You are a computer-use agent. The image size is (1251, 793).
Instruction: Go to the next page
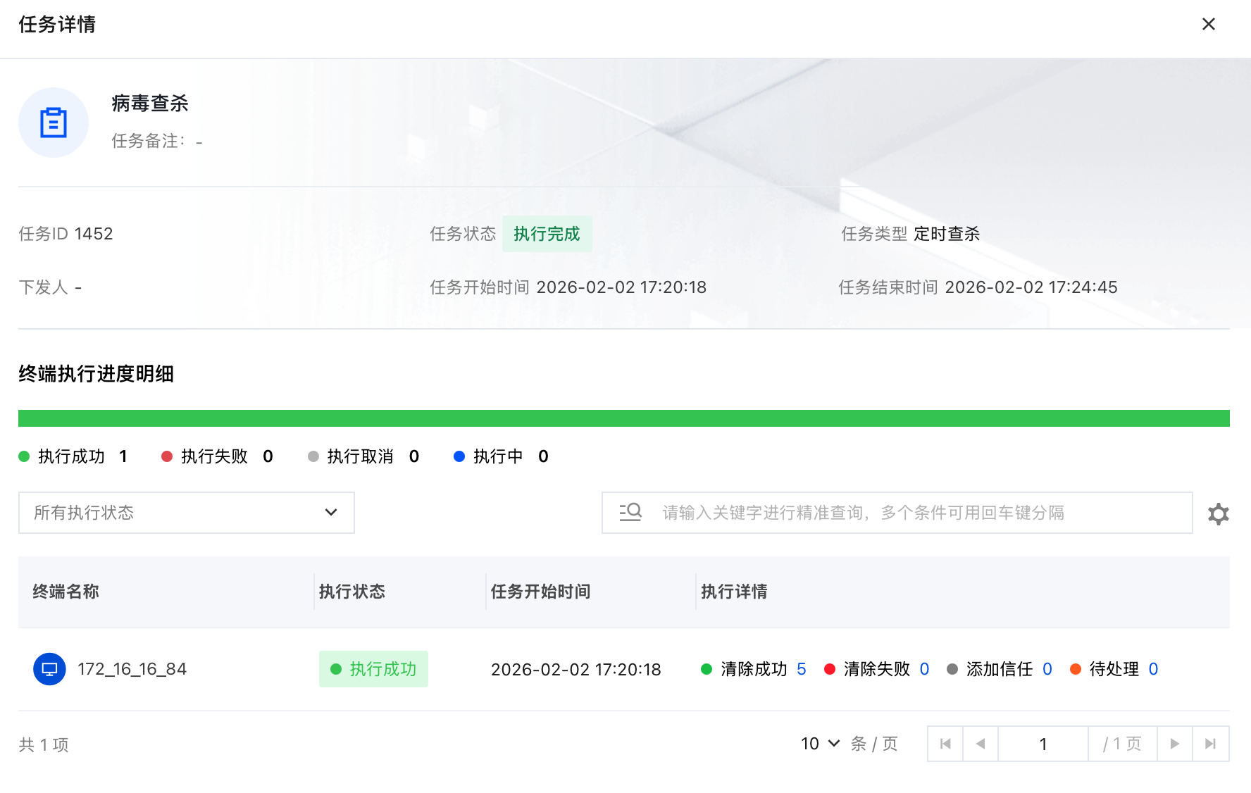tap(1175, 744)
